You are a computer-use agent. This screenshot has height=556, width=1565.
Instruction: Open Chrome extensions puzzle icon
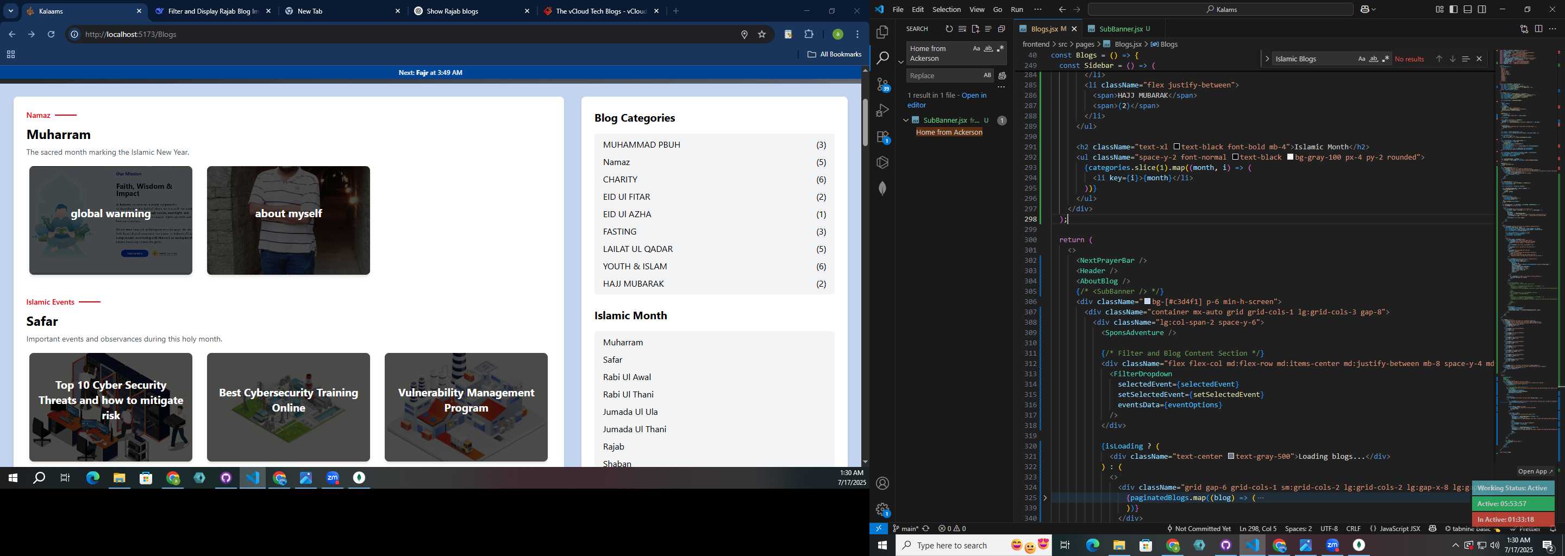coord(809,34)
